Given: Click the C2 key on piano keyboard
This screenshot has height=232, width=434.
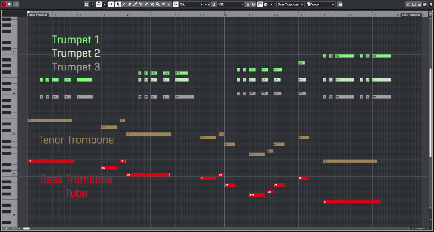Looking at the screenshot, I should click(x=9, y=175).
